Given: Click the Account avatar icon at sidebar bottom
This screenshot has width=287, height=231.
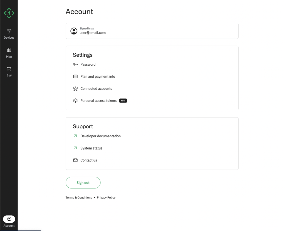Looking at the screenshot, I should coord(9,219).
